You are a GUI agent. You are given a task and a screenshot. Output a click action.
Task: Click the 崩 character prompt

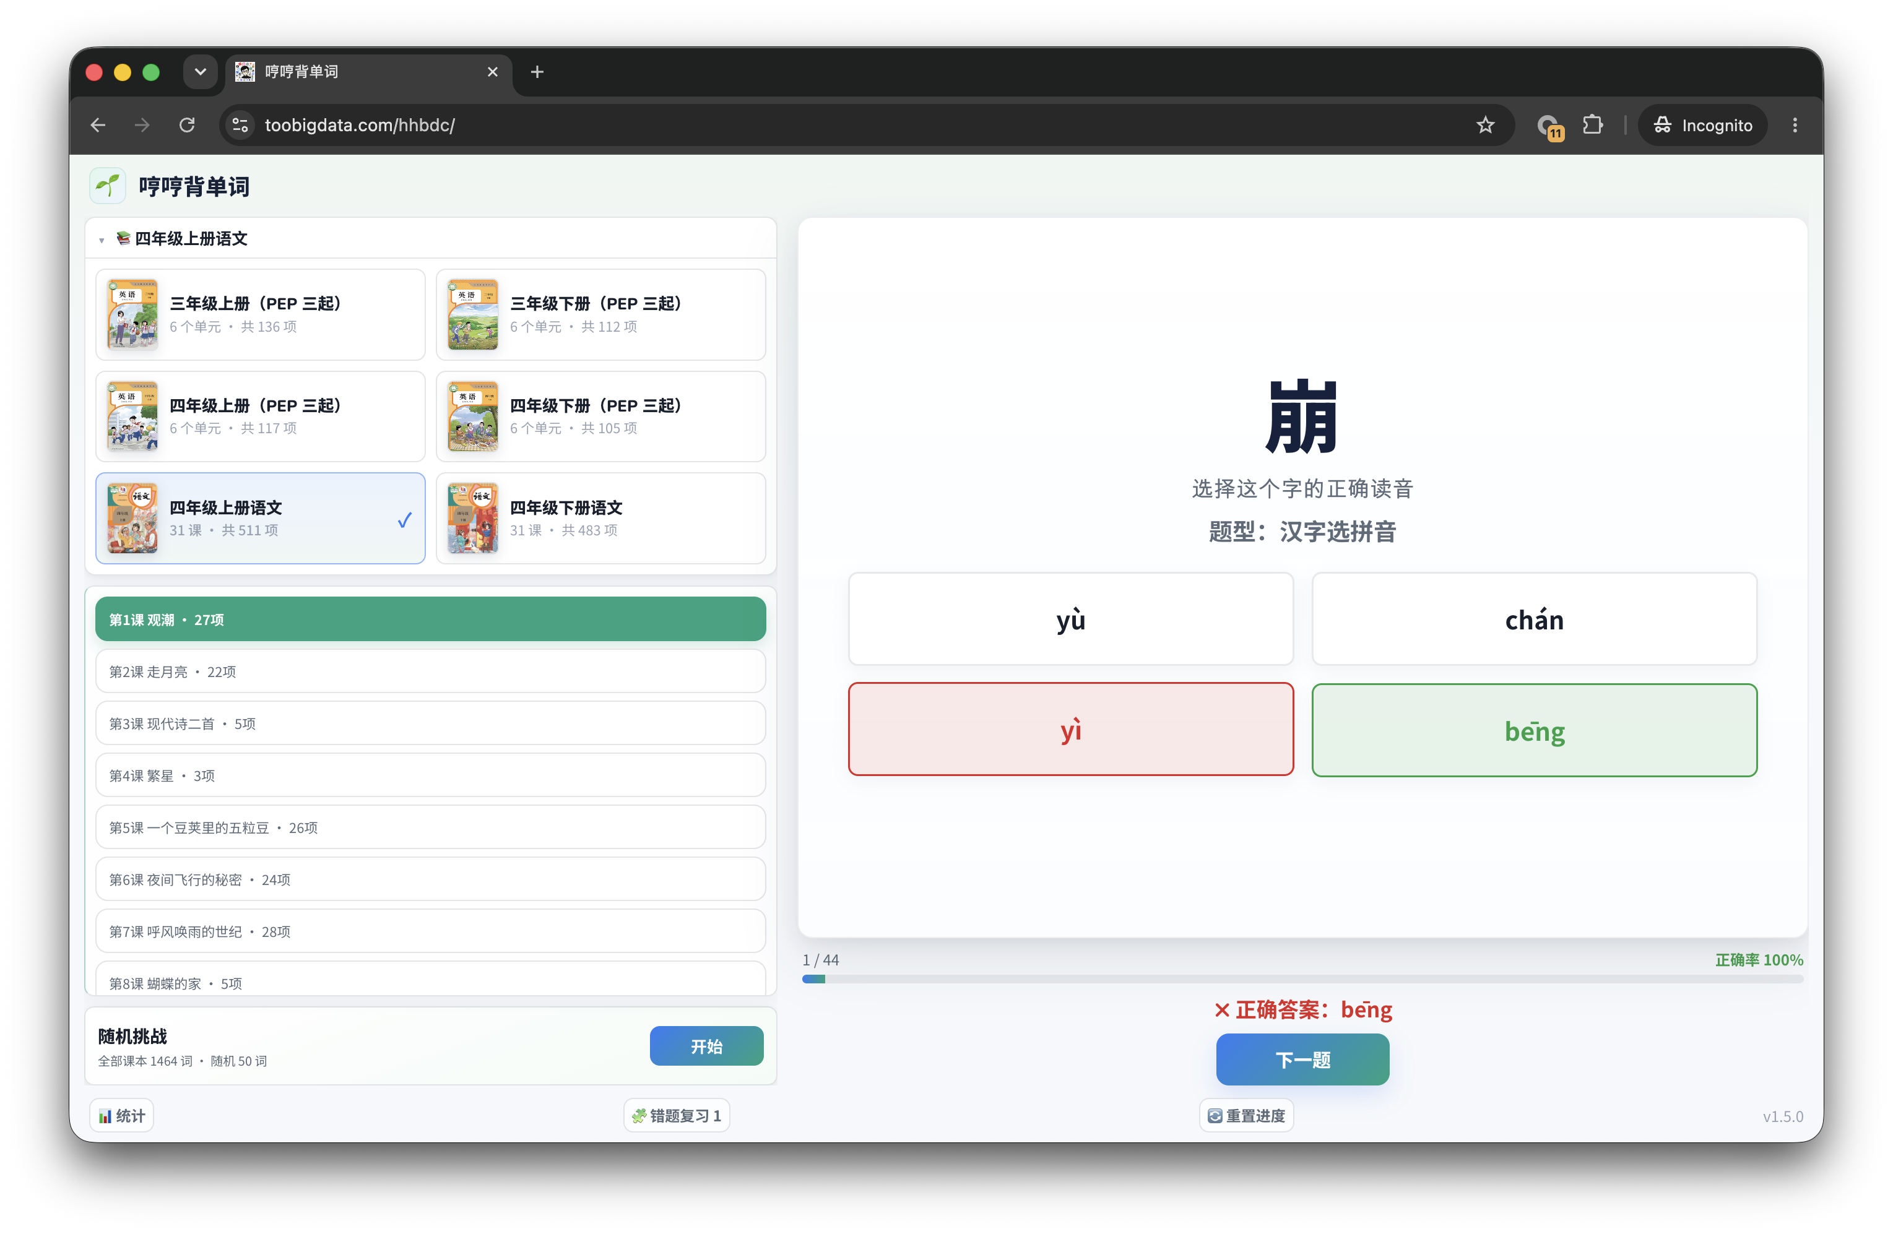point(1302,416)
